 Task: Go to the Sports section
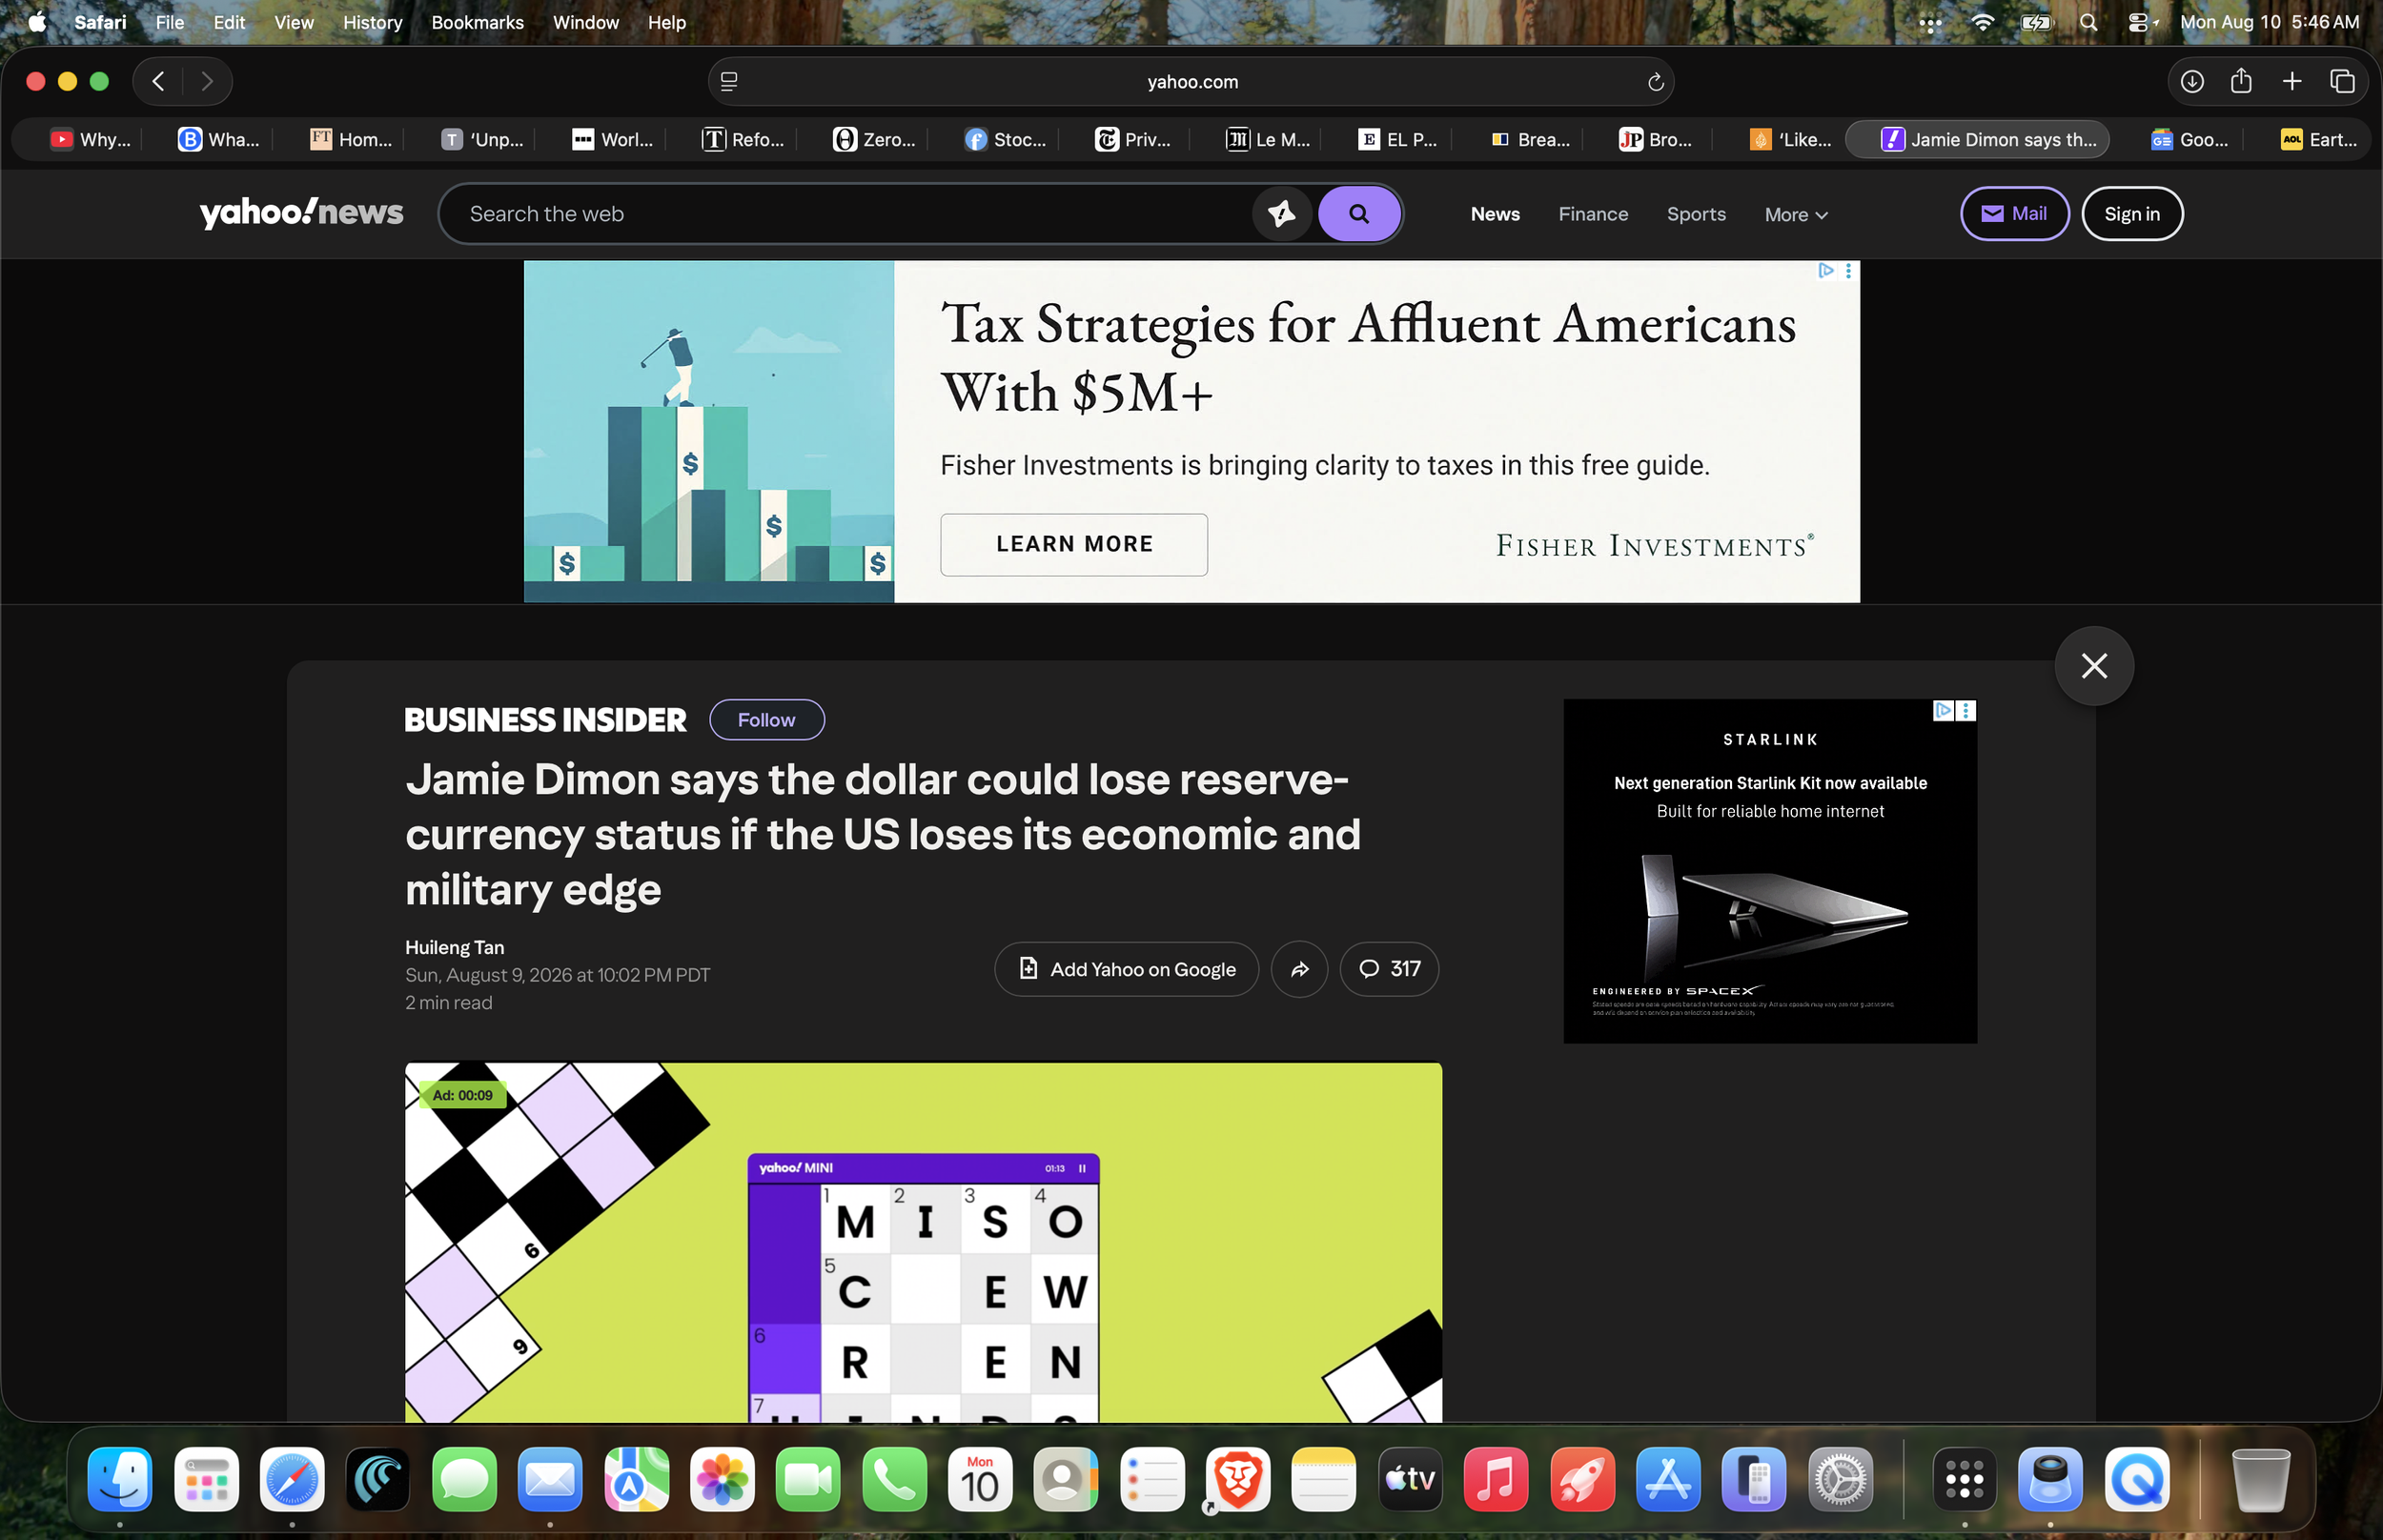pyautogui.click(x=1696, y=214)
